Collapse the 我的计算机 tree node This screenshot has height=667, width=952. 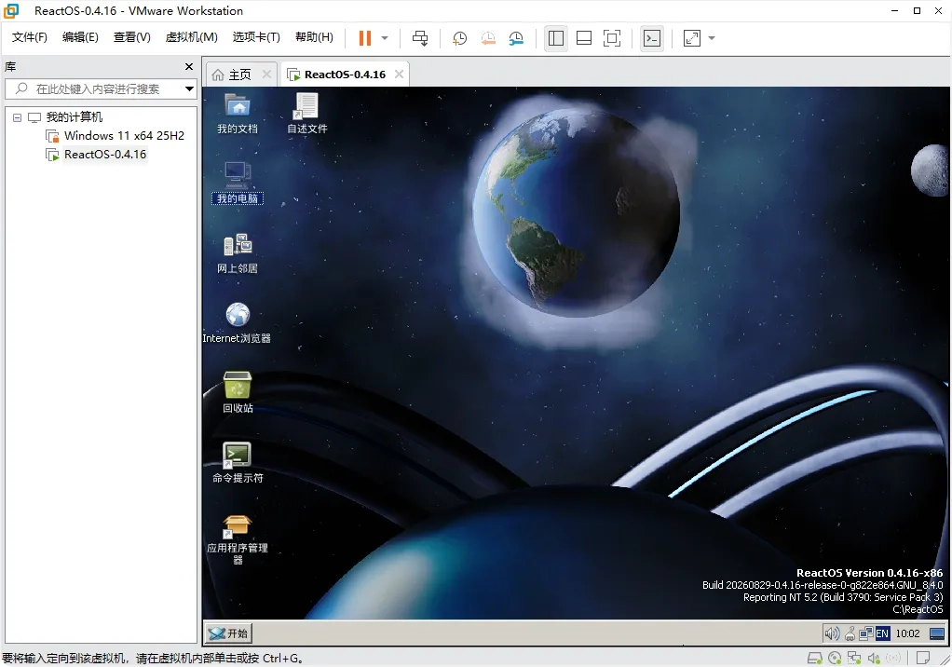pyautogui.click(x=17, y=117)
